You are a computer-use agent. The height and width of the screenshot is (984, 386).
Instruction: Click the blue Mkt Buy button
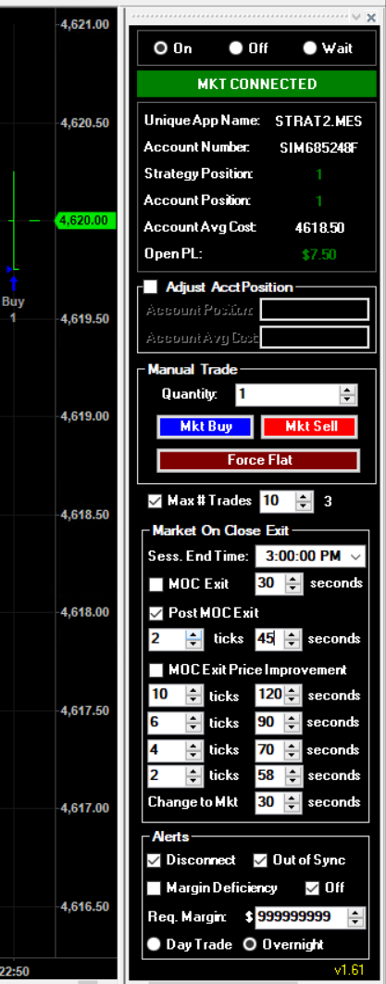click(205, 427)
